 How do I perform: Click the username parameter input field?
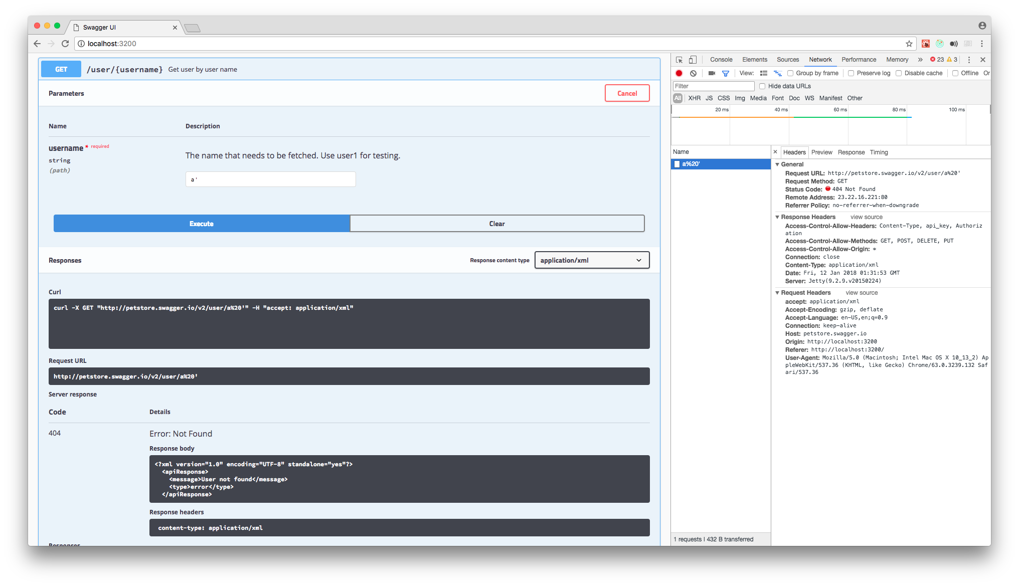pyautogui.click(x=270, y=179)
